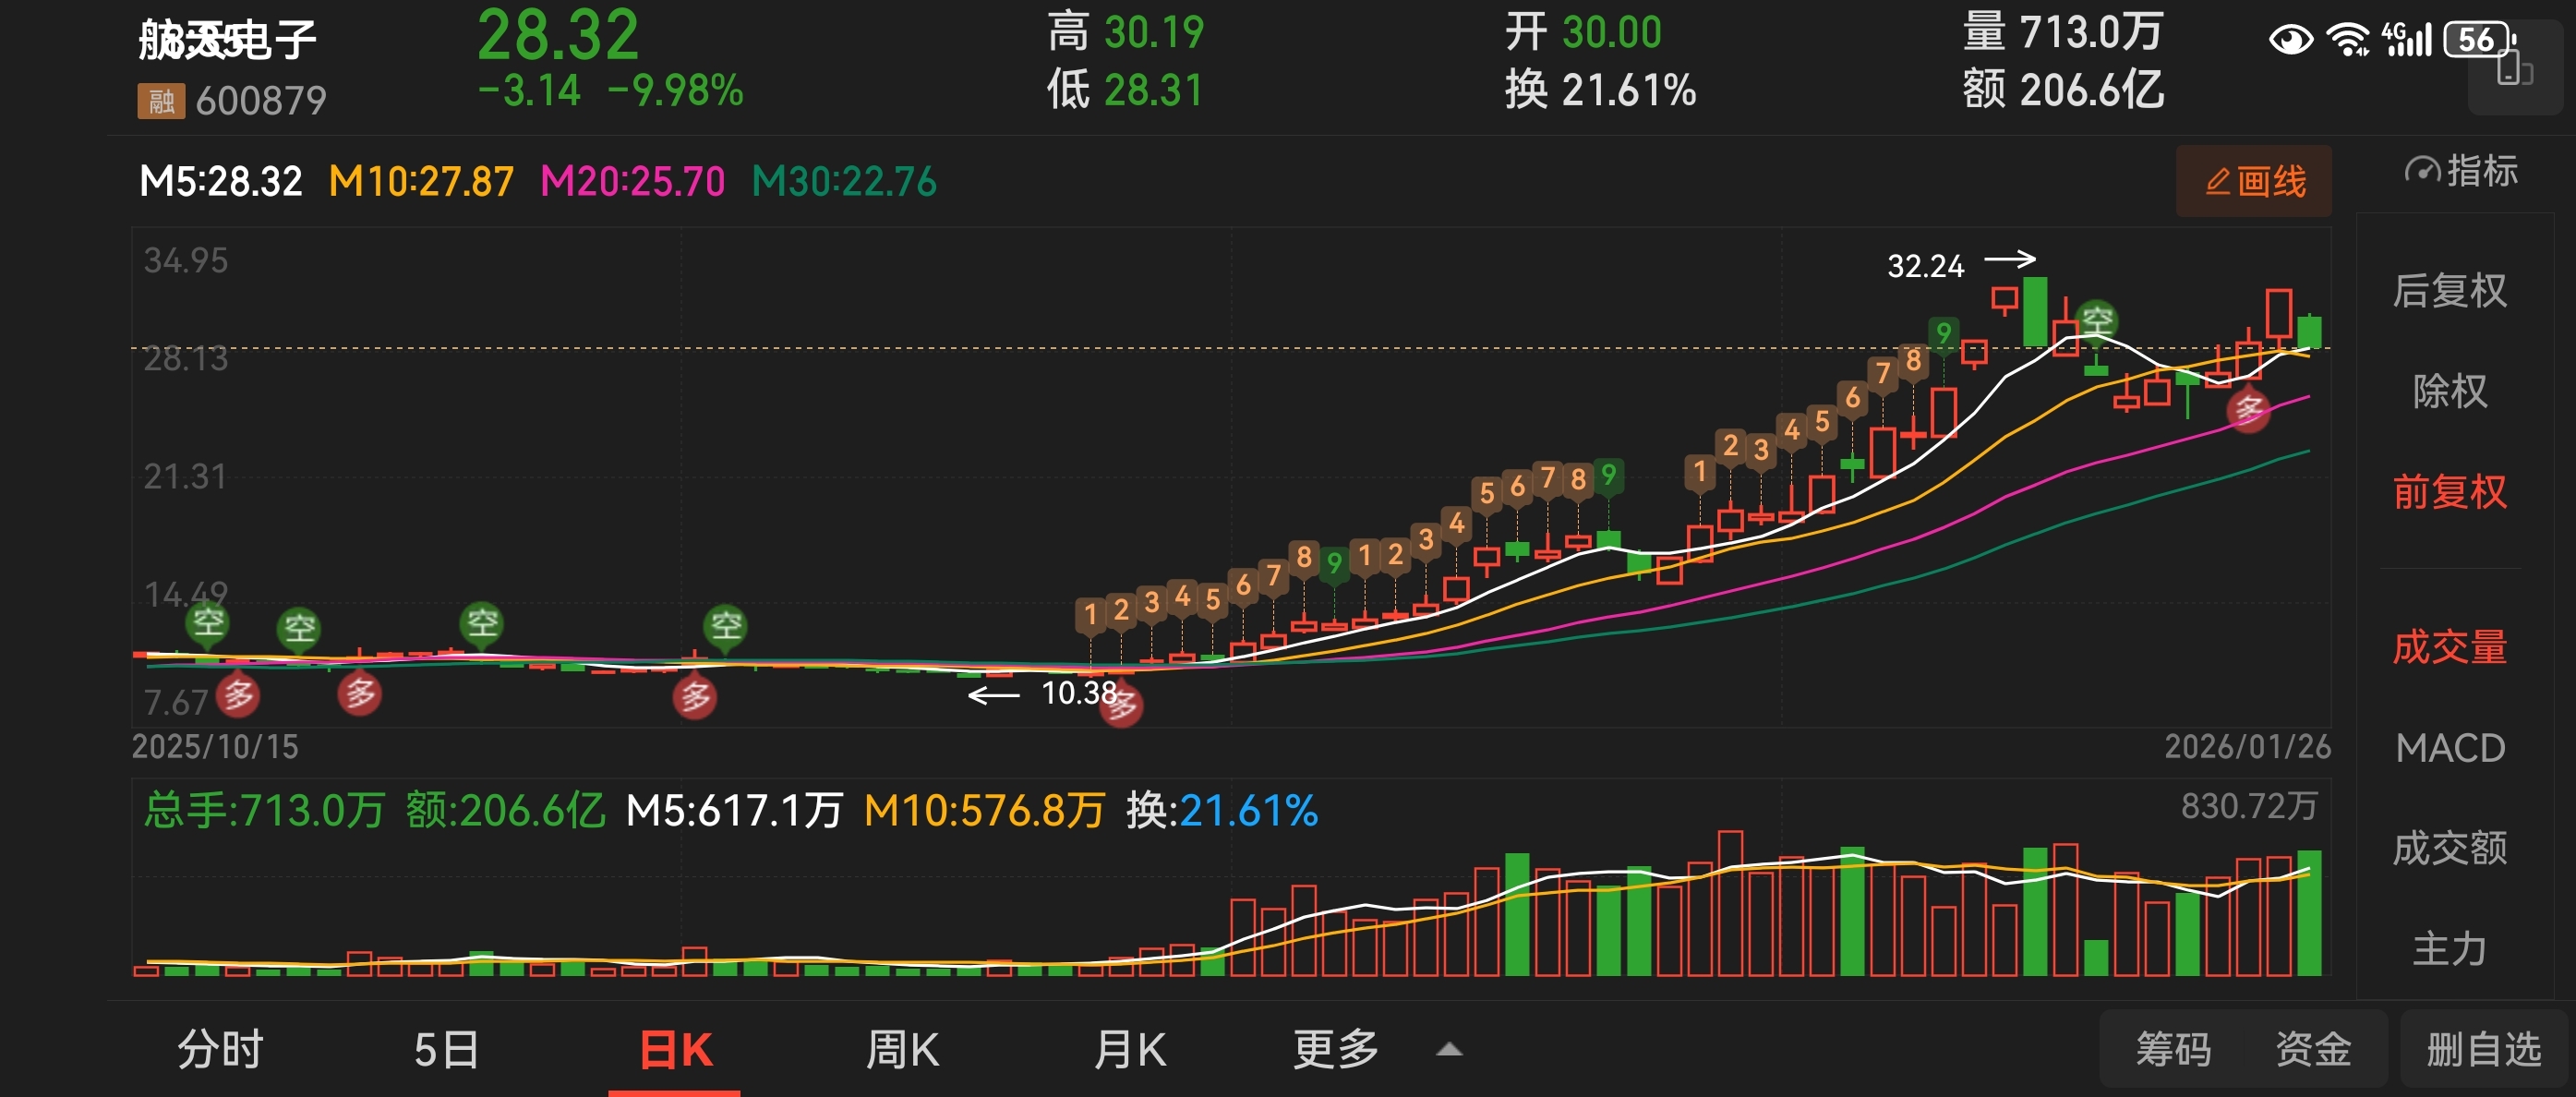Open the 指标 indicator gauge icon
This screenshot has width=2576, height=1097.
pos(2422,171)
